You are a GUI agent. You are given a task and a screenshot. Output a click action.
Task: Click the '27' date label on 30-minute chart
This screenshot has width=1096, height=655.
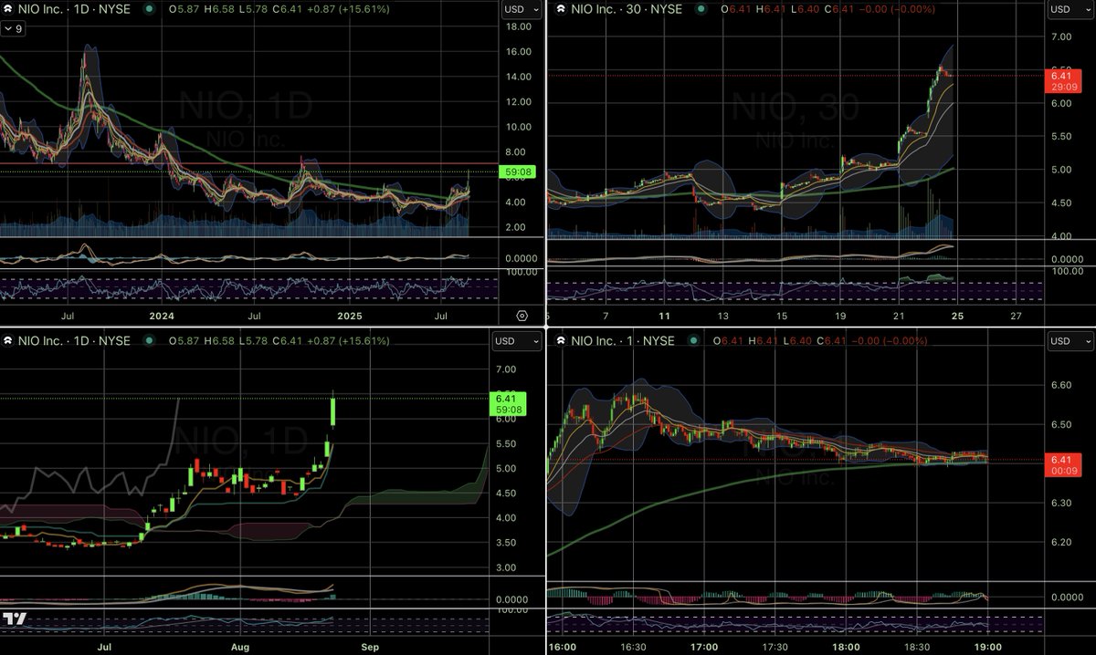(1017, 316)
